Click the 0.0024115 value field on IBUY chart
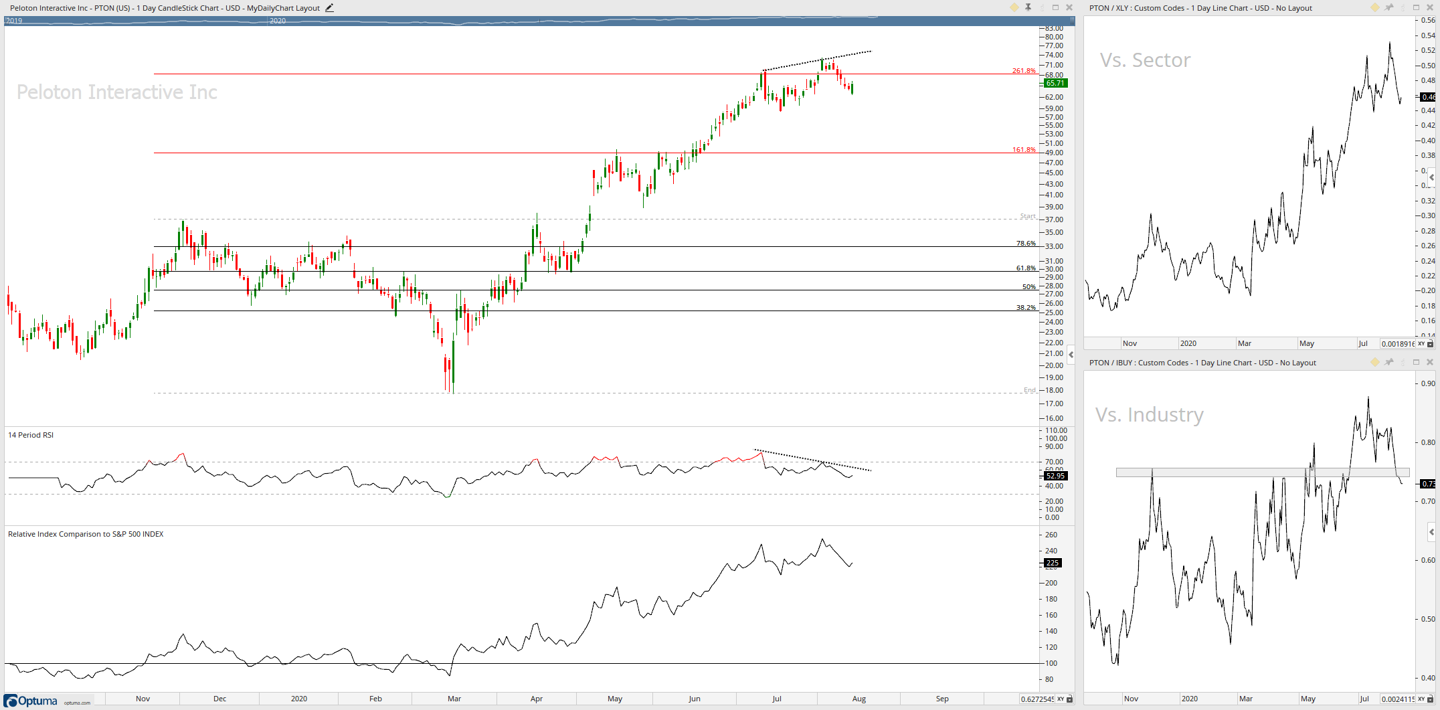 [x=1398, y=699]
